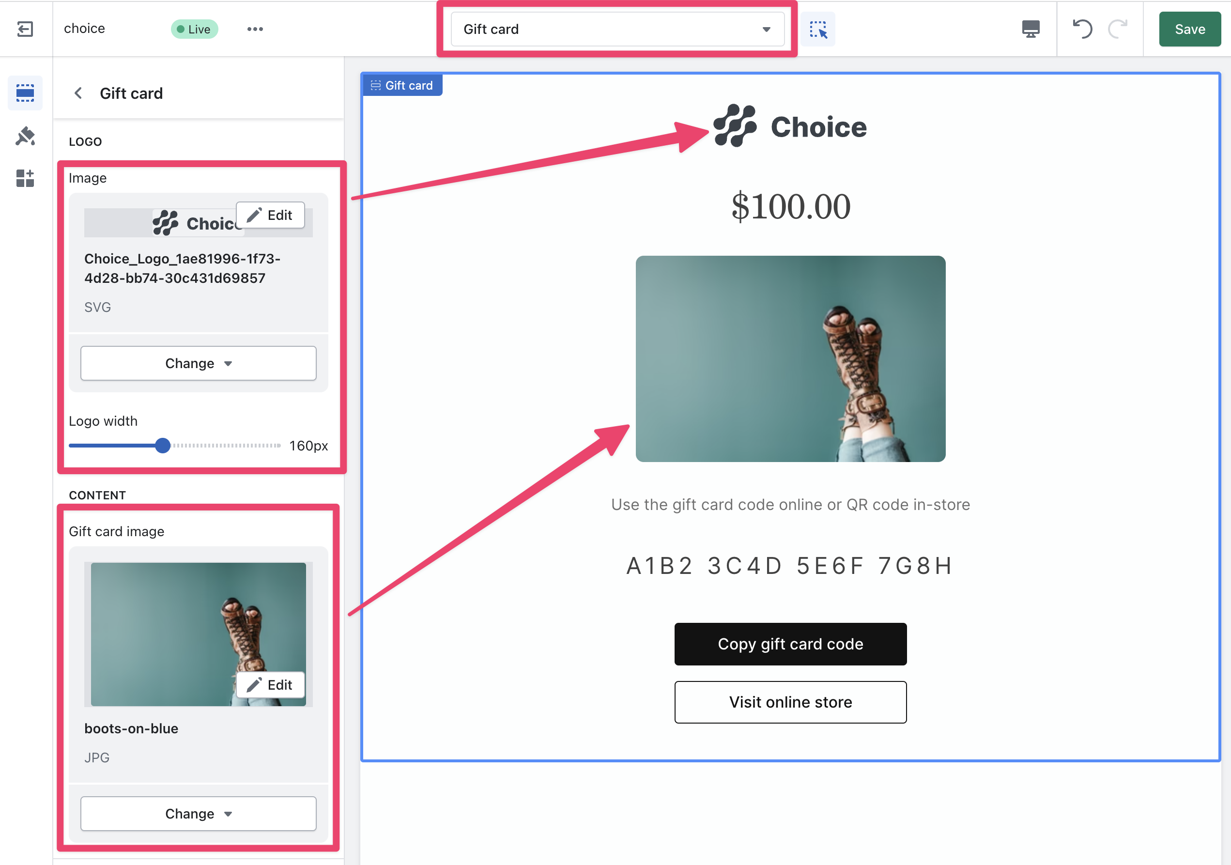Screen dimensions: 1231x865
Task: Click the redo arrow
Action: (1117, 29)
